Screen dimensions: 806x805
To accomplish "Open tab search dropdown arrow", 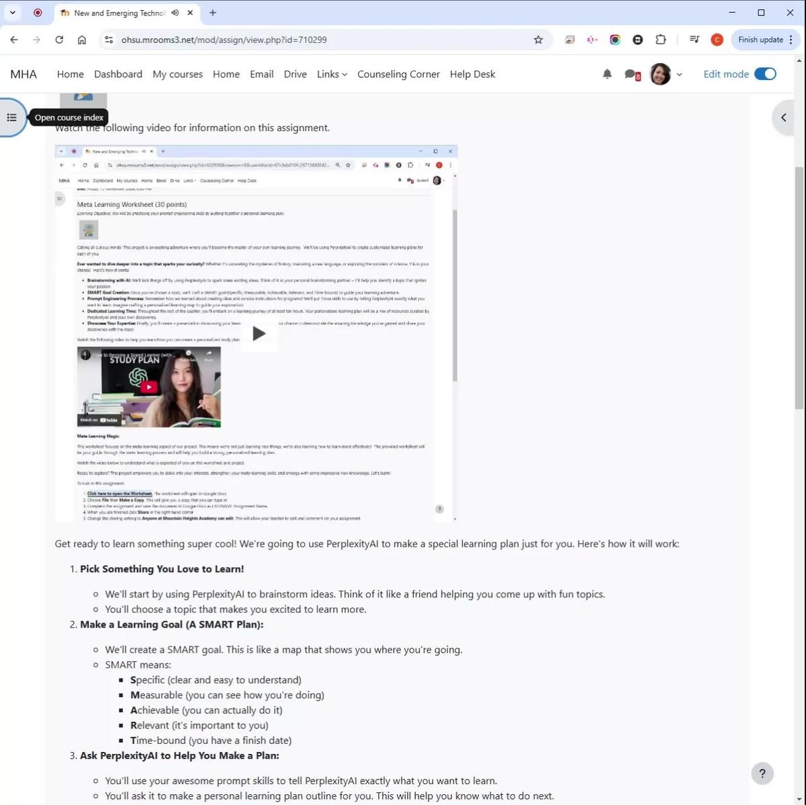I will coord(12,12).
